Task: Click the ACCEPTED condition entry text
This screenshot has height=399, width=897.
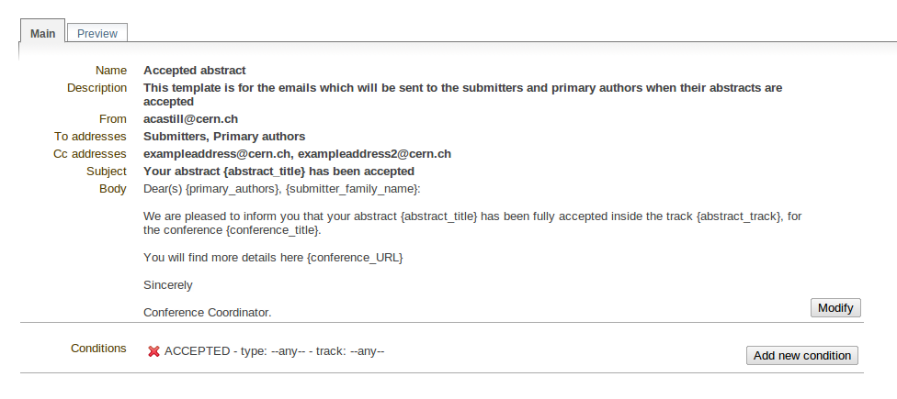Action: coord(274,351)
